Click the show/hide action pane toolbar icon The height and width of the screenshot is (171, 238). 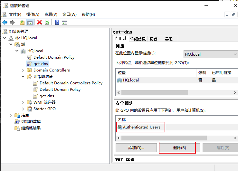click(x=64, y=23)
